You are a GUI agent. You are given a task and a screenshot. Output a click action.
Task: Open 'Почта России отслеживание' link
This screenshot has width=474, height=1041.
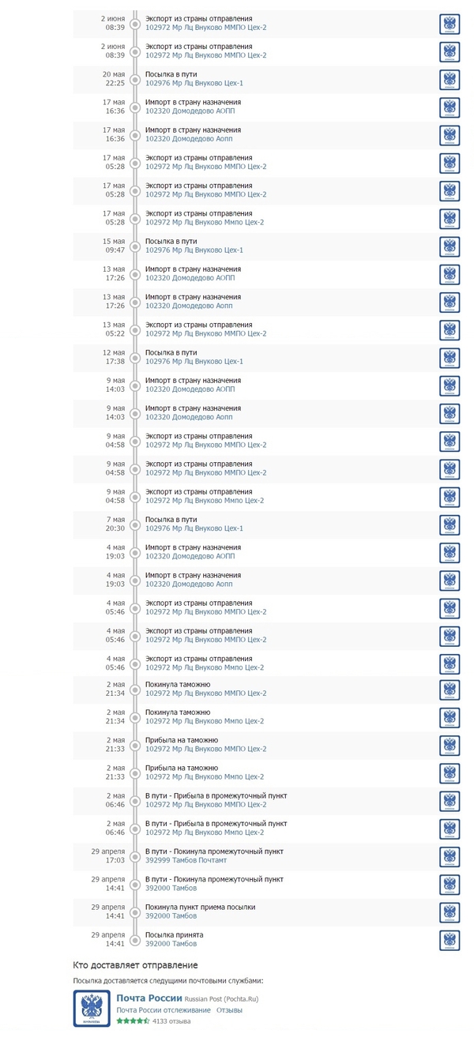click(x=164, y=1010)
